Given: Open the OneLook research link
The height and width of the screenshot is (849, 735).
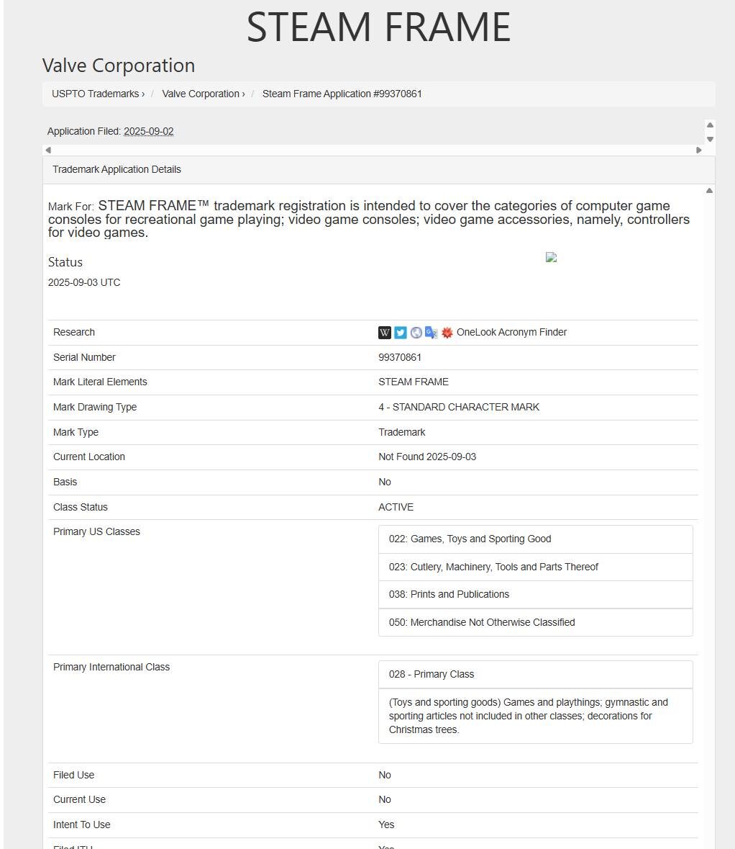Looking at the screenshot, I should coord(475,332).
